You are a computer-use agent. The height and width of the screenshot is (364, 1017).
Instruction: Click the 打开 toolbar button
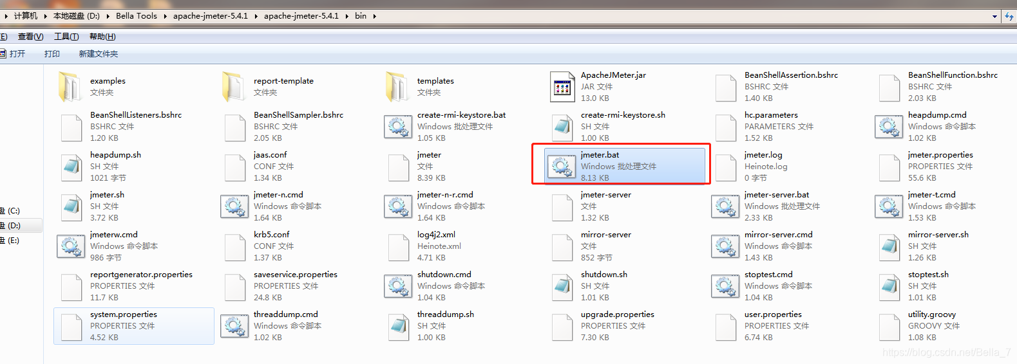click(x=13, y=54)
